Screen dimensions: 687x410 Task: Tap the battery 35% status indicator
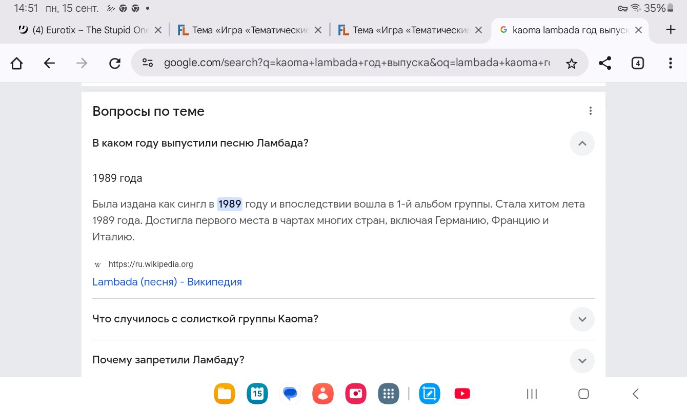[659, 8]
